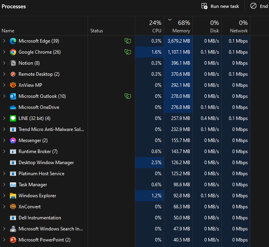The image size is (269, 247).
Task: Expand the Microsoft Edge (39) process group
Action: (4, 41)
